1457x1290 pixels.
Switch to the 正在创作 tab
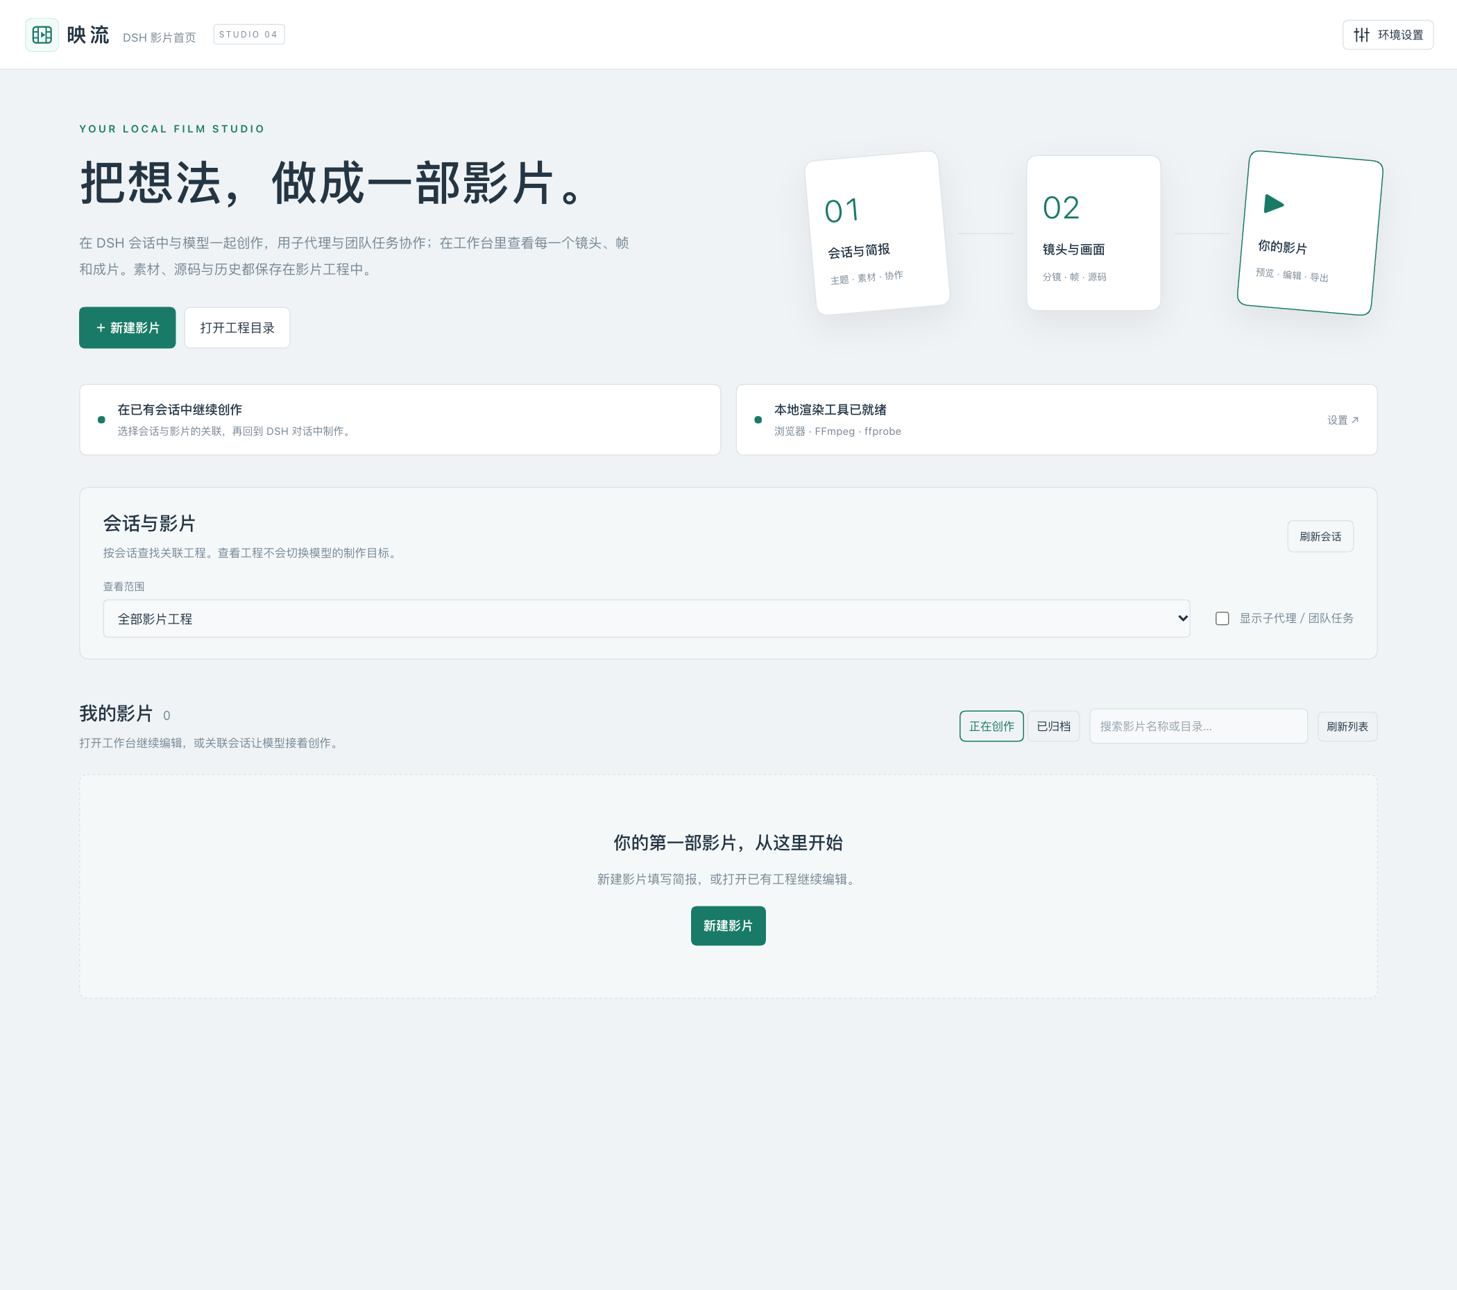point(991,726)
